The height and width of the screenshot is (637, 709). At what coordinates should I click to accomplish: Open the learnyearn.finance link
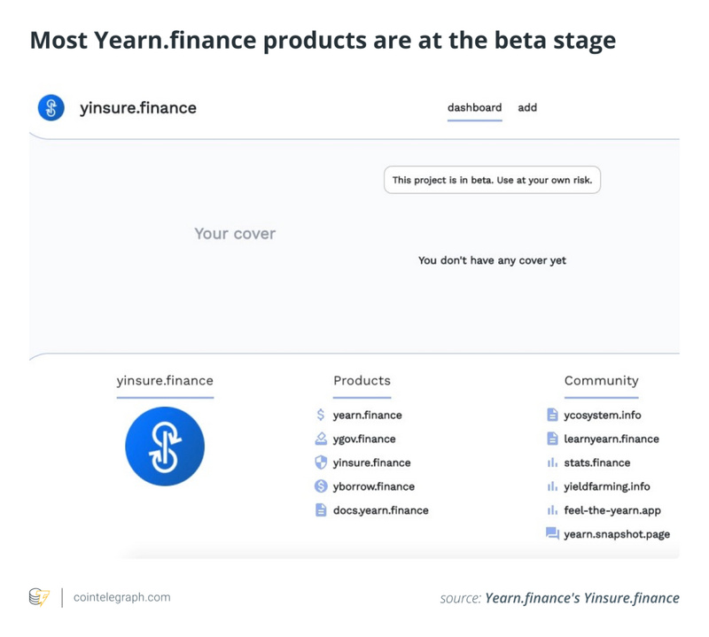(x=611, y=439)
